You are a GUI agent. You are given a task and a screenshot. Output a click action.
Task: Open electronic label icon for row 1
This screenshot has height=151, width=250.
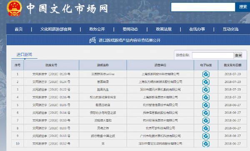pos(206,74)
